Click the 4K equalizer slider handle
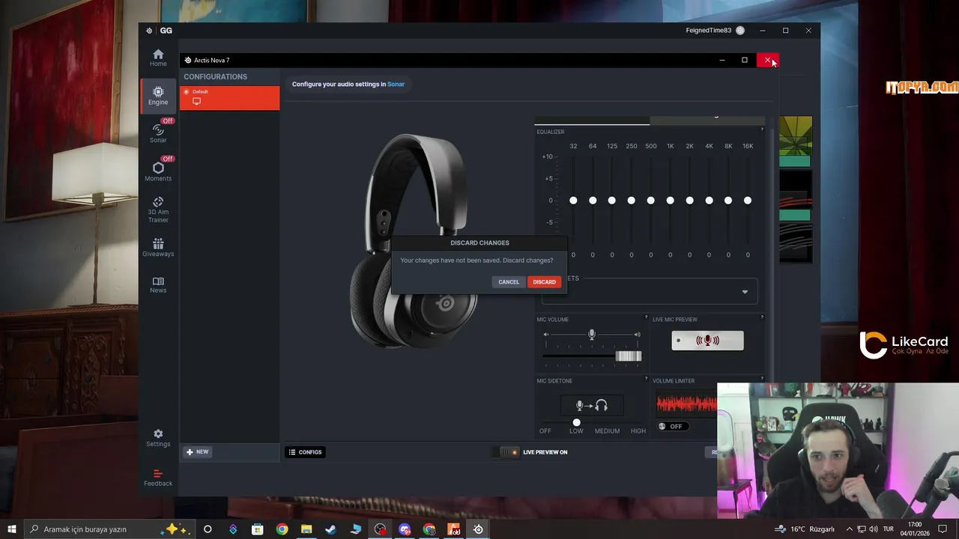This screenshot has height=539, width=959. [x=709, y=201]
